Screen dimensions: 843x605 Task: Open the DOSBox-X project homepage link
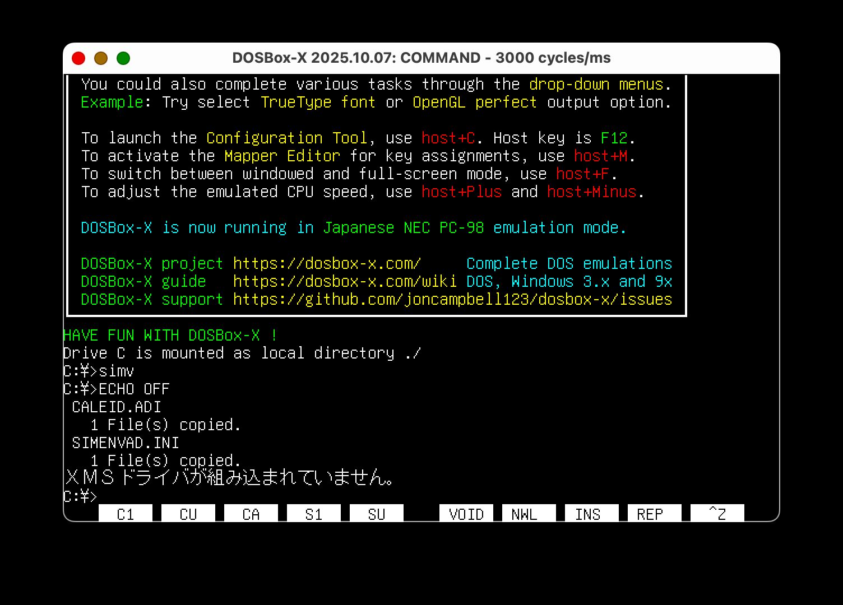click(x=327, y=263)
